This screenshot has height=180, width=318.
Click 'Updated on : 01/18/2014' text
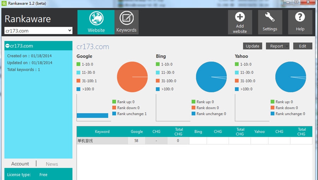pyautogui.click(x=30, y=63)
